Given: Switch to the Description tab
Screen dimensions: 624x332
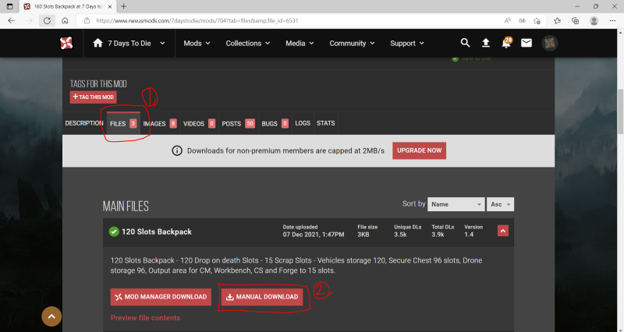Looking at the screenshot, I should click(x=84, y=123).
